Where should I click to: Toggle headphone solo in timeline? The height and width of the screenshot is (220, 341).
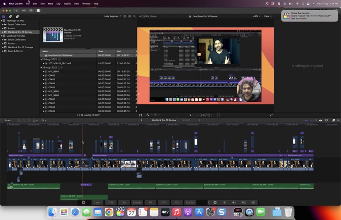(x=316, y=120)
